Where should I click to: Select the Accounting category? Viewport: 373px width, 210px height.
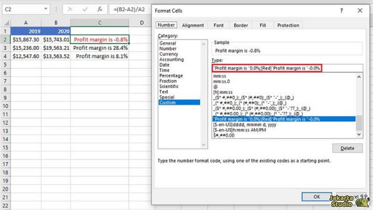(171, 59)
